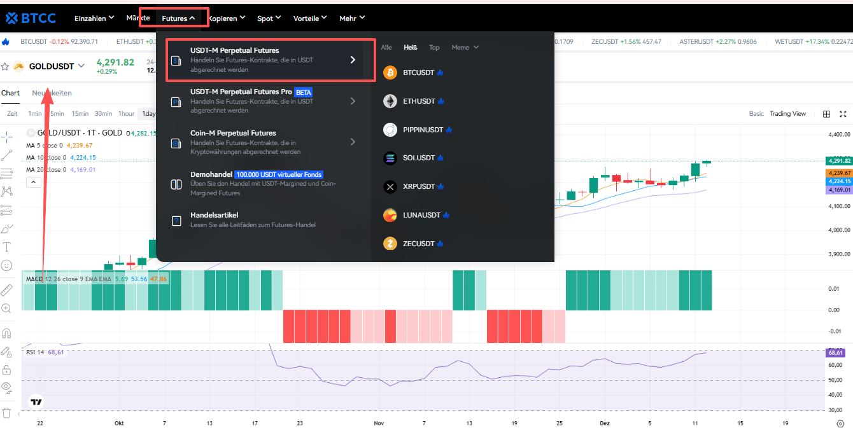The height and width of the screenshot is (430, 853).
Task: Click the purple 4,169.01 MA label
Action: 838,190
